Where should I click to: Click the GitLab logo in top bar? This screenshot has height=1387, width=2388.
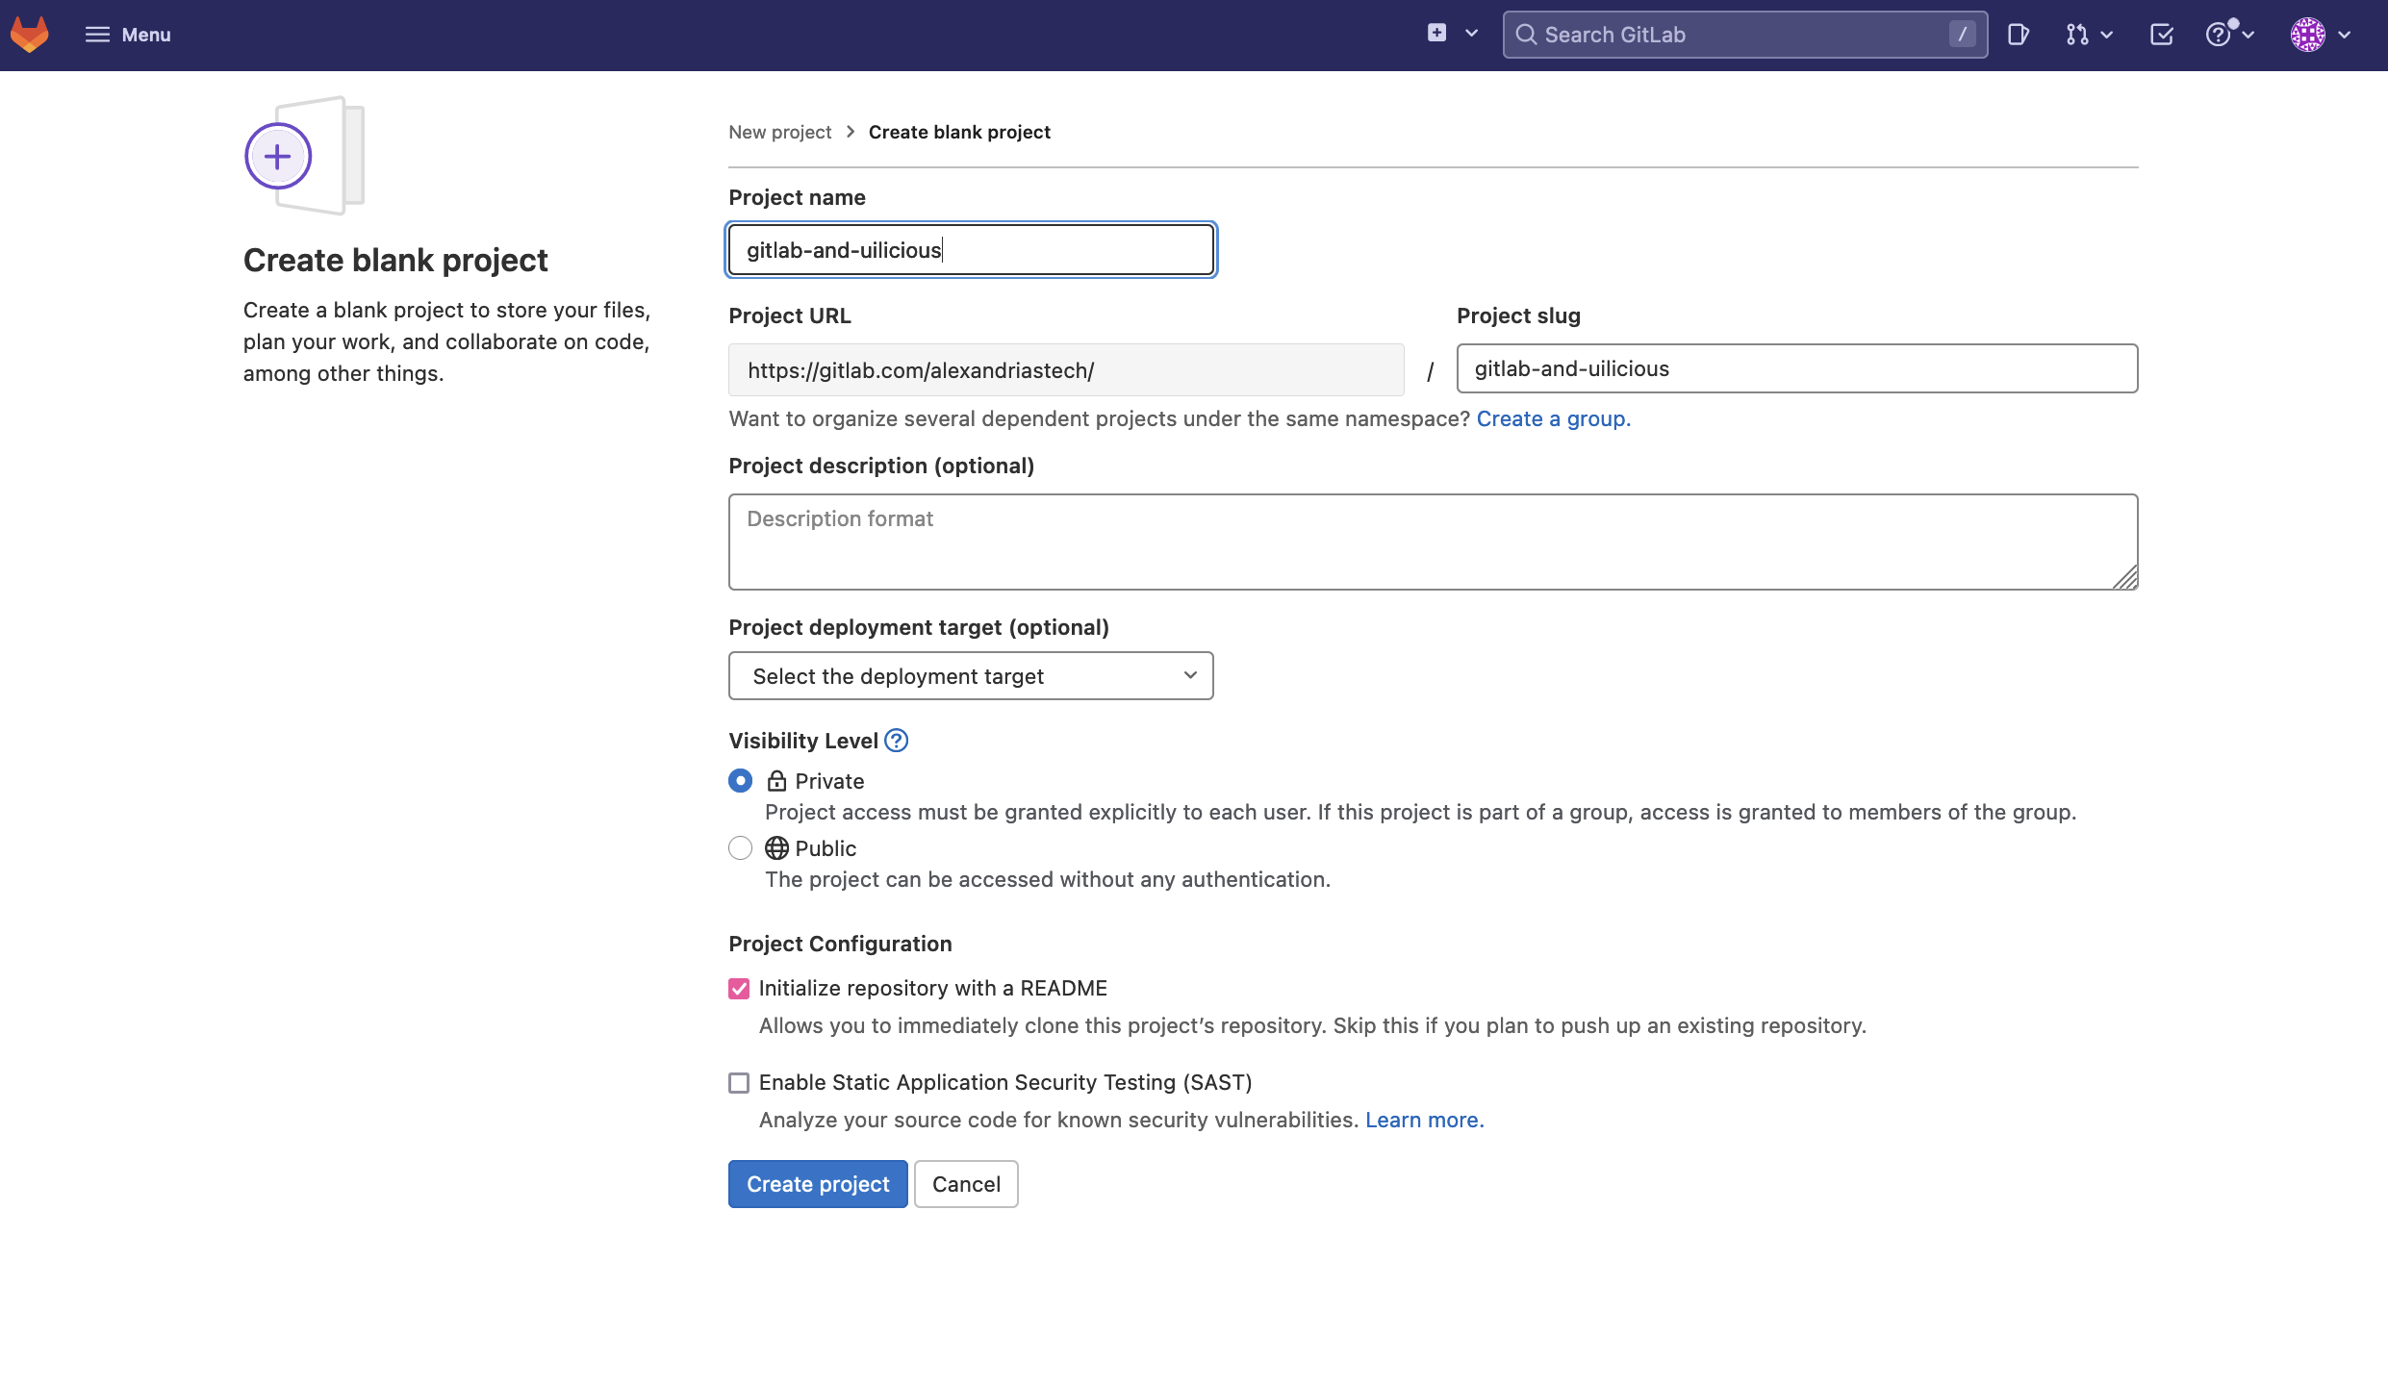click(29, 34)
